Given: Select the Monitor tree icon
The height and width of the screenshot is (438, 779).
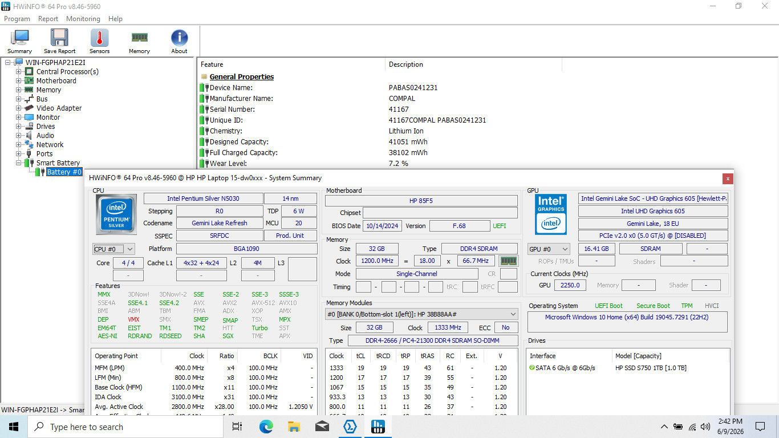Looking at the screenshot, I should point(29,117).
